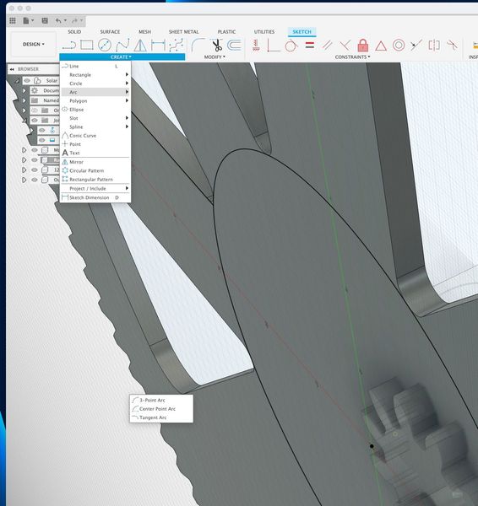Apply the Fix/Unfix lock constraint
Screen dimensions: 478x506
pyautogui.click(x=363, y=46)
